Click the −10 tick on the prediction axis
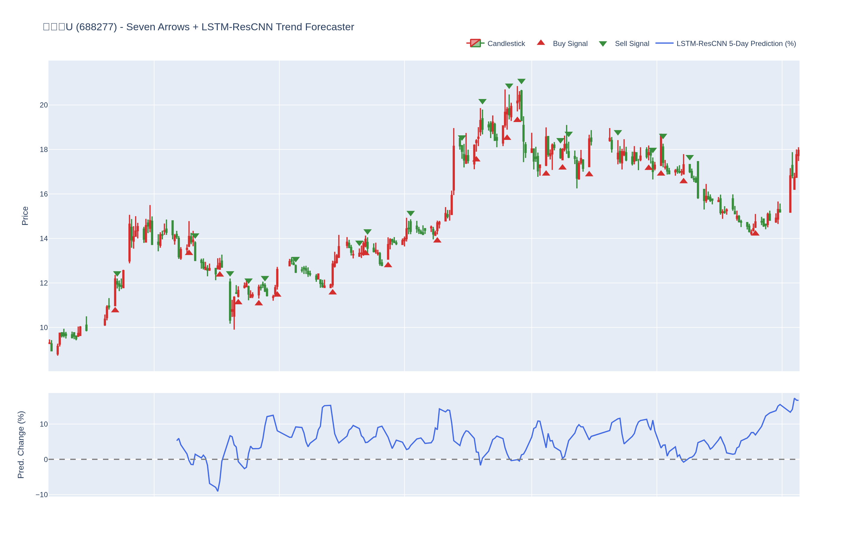The width and height of the screenshot is (848, 545). (42, 495)
